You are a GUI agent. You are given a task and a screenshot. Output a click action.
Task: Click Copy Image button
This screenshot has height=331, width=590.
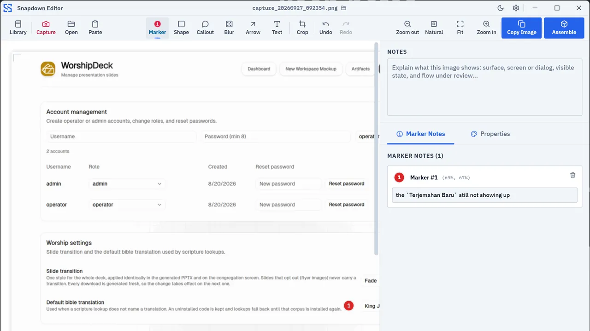point(521,28)
